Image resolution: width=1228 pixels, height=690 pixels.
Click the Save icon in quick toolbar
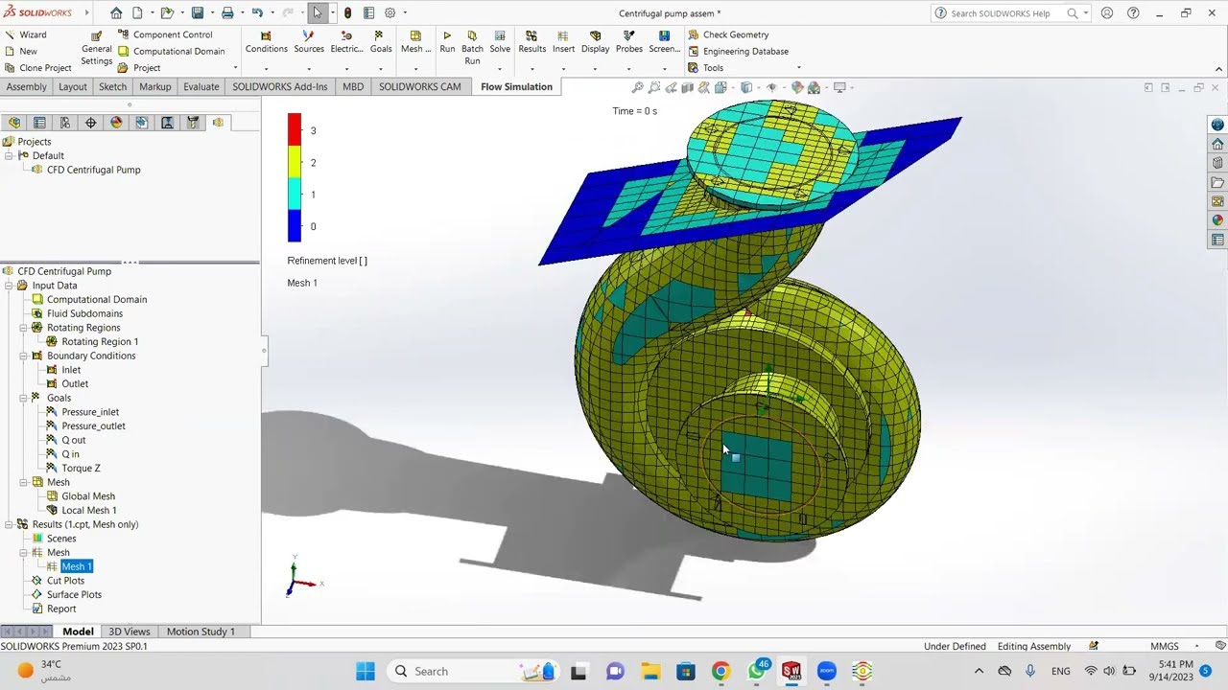pyautogui.click(x=198, y=13)
